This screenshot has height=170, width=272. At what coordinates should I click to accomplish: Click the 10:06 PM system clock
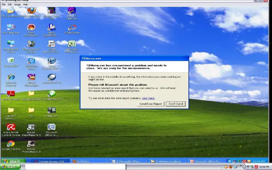pyautogui.click(x=264, y=167)
